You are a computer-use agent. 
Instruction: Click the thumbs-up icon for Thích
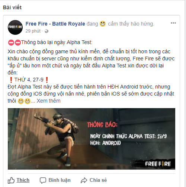11,180
